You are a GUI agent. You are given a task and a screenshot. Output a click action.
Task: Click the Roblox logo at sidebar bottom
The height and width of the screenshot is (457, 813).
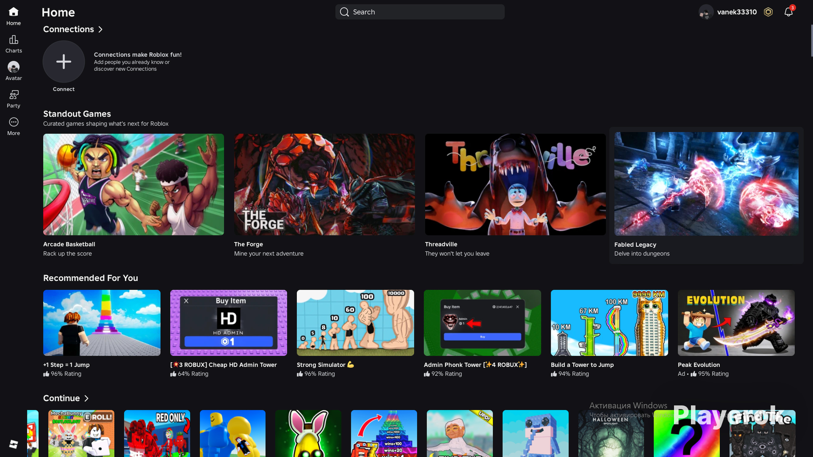(13, 444)
